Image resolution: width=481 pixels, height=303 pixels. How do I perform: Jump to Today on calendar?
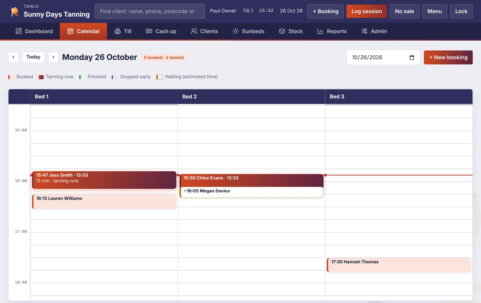(x=33, y=57)
